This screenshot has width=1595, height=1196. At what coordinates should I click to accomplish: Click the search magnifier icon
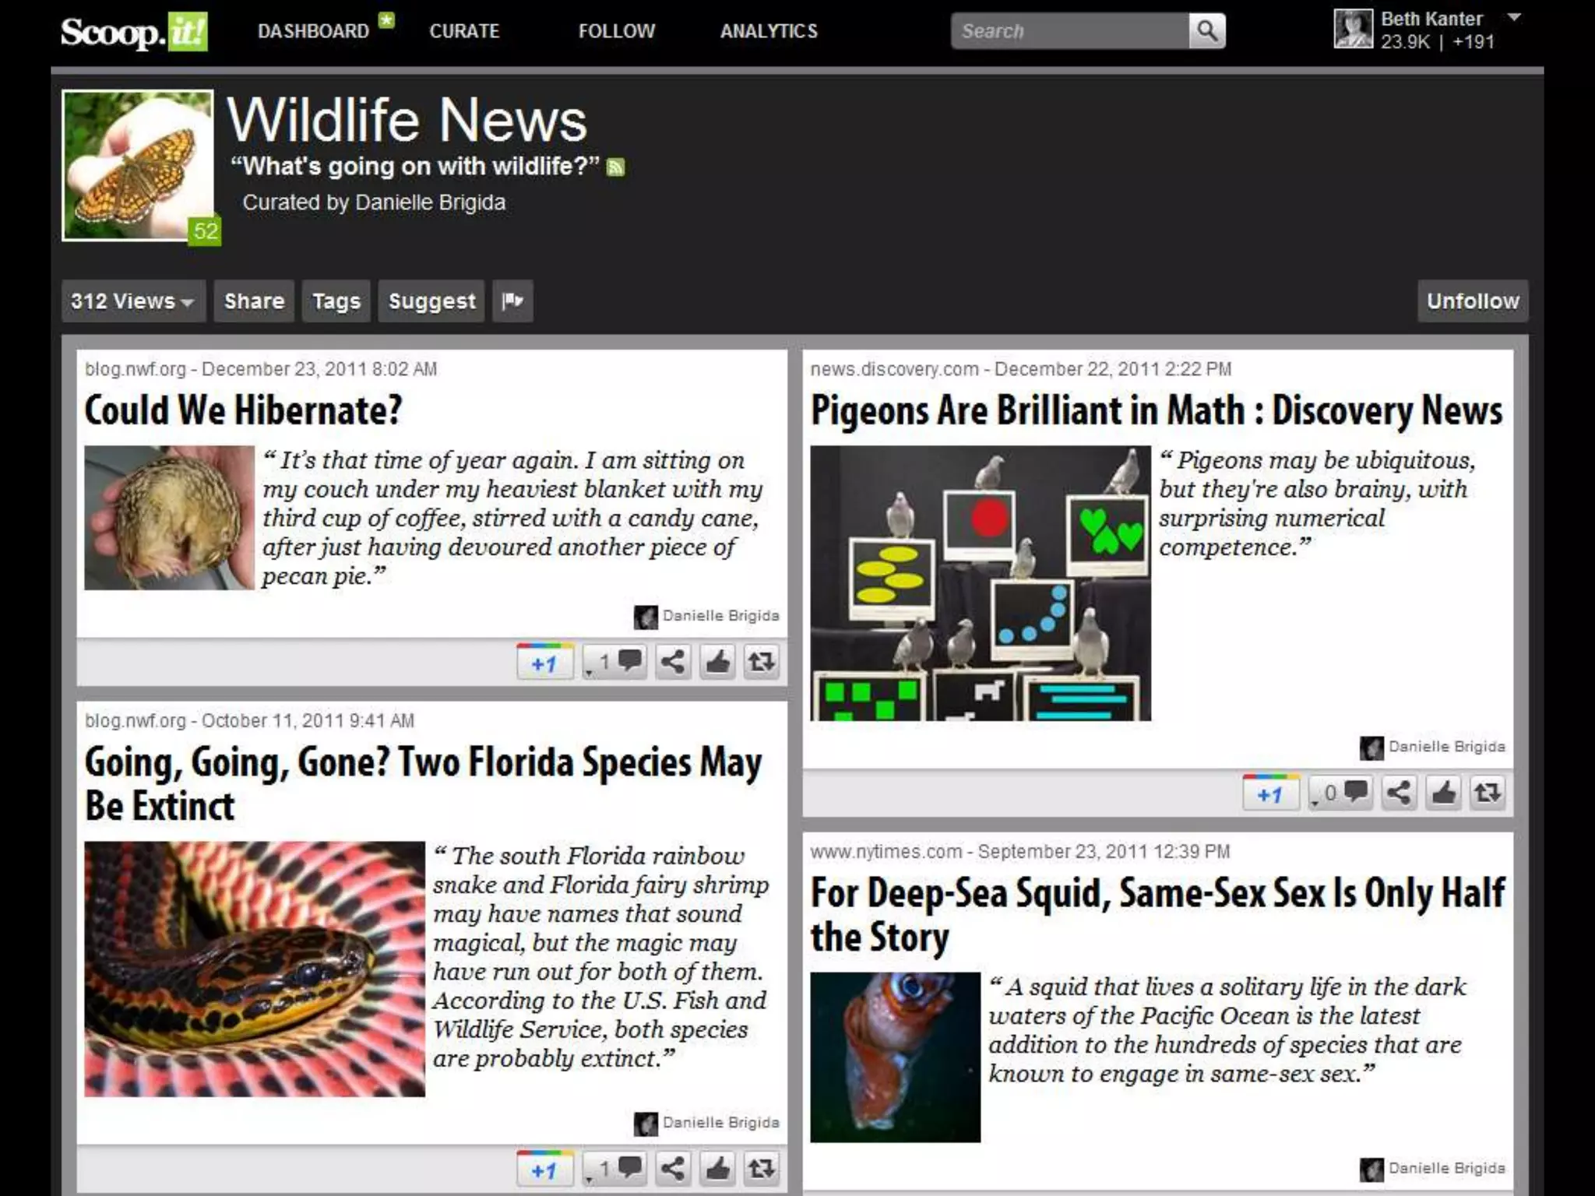tap(1206, 31)
